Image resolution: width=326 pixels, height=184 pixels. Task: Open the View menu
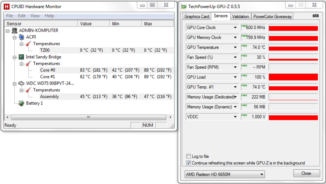35,16
